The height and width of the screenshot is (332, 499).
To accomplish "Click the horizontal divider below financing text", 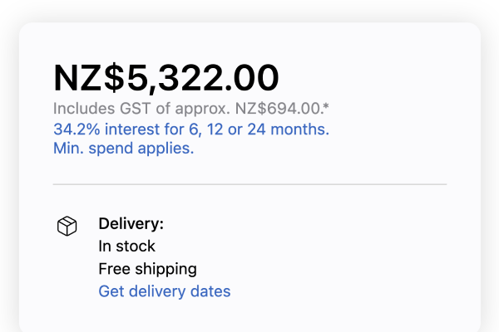I will pyautogui.click(x=249, y=183).
